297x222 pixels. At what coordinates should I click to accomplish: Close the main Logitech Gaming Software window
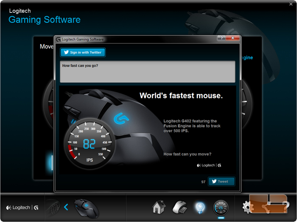click(291, 4)
